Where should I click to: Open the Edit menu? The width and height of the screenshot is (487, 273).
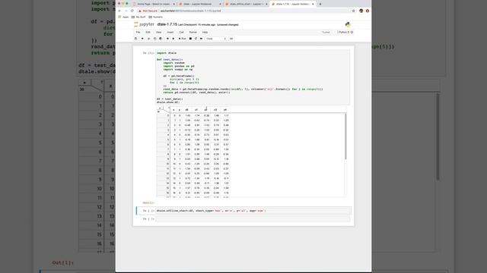click(148, 32)
